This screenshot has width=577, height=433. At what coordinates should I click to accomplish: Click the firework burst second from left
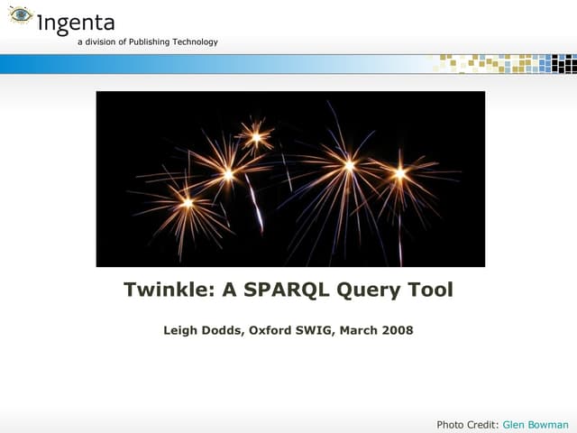[228, 173]
